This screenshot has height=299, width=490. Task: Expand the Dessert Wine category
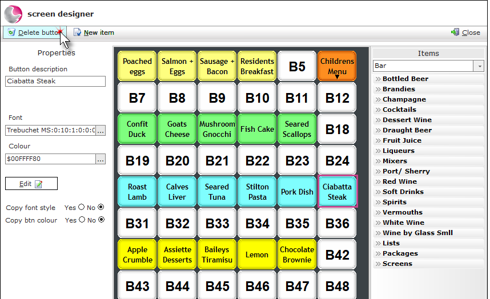tap(428, 120)
